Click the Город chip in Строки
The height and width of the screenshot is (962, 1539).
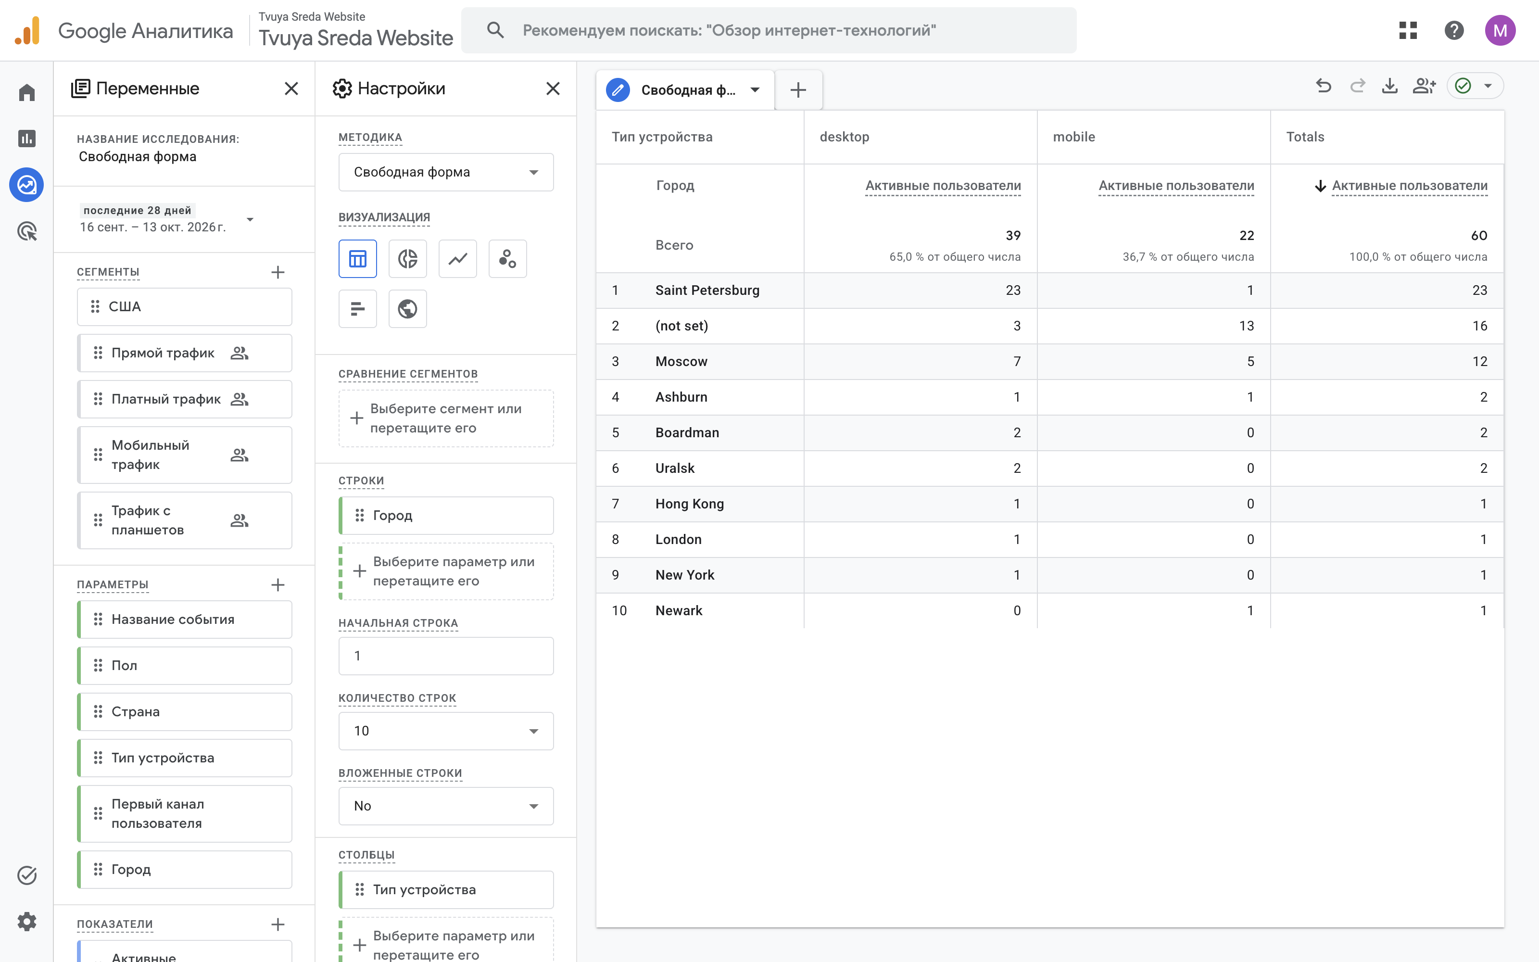(446, 515)
